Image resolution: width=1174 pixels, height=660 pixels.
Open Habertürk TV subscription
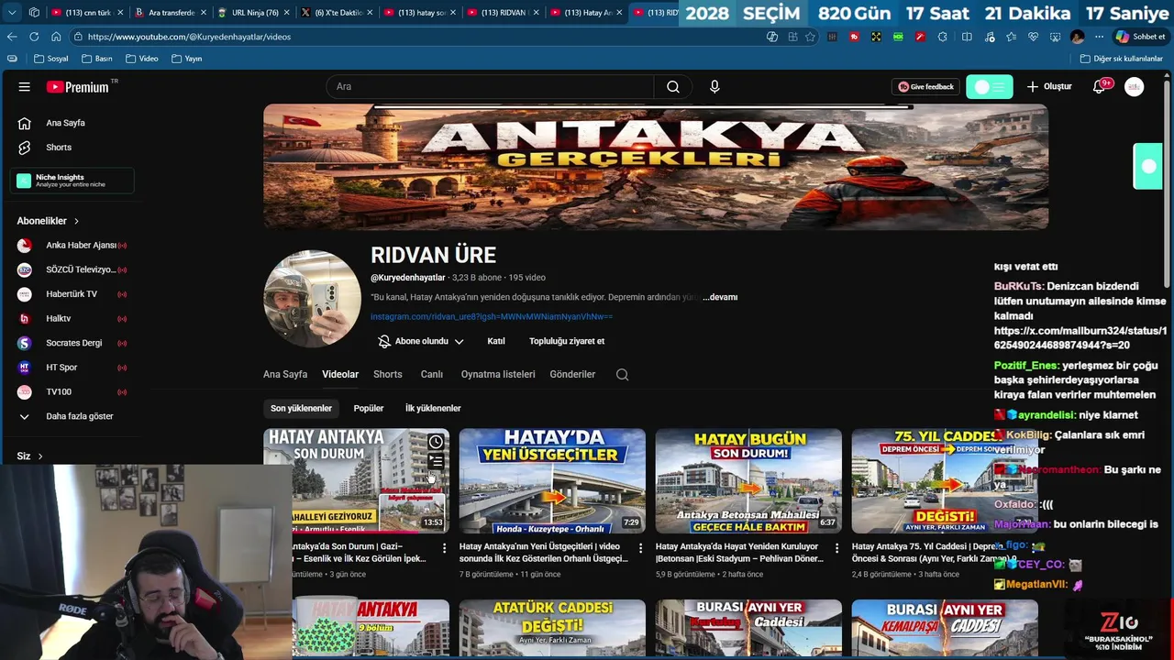72,294
